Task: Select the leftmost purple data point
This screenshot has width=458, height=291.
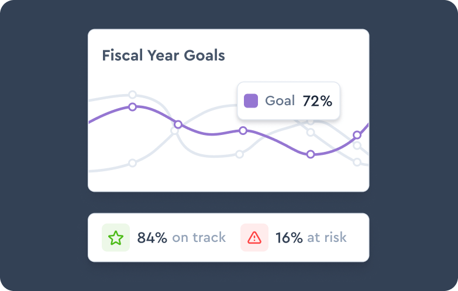Action: point(132,107)
